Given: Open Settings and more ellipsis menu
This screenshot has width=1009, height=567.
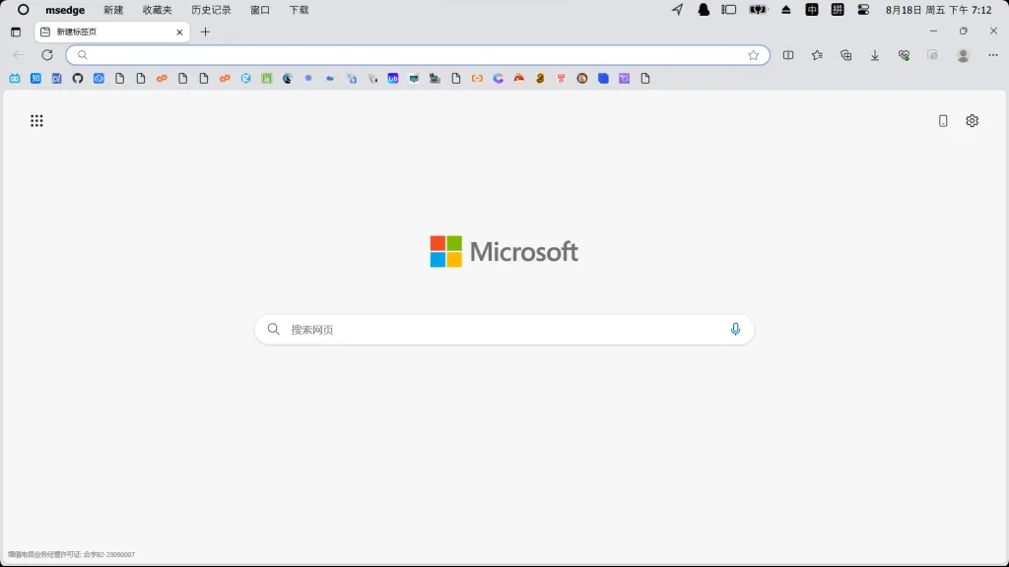Looking at the screenshot, I should (993, 55).
